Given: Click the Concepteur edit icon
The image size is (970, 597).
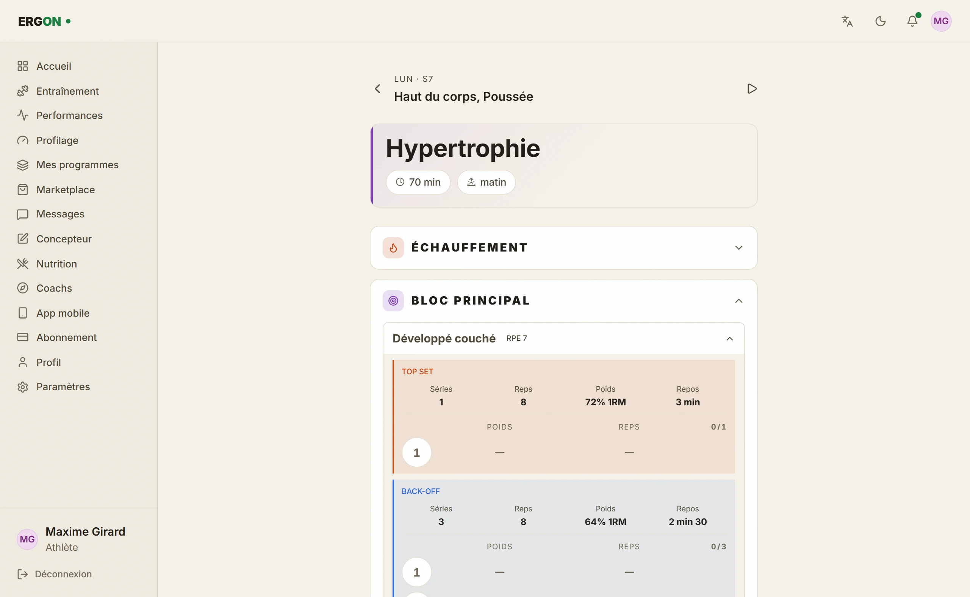Looking at the screenshot, I should (x=22, y=239).
